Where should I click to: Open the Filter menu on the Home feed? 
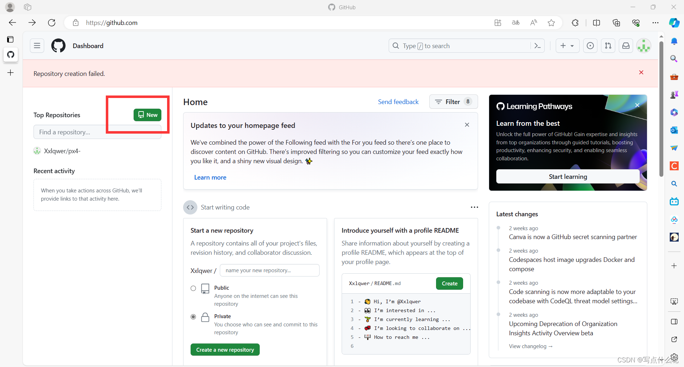(x=453, y=102)
